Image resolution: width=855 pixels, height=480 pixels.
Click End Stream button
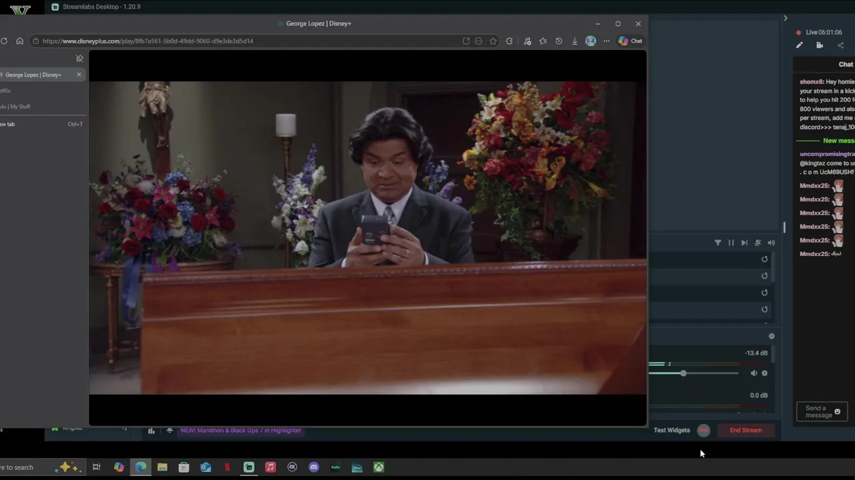(x=746, y=430)
